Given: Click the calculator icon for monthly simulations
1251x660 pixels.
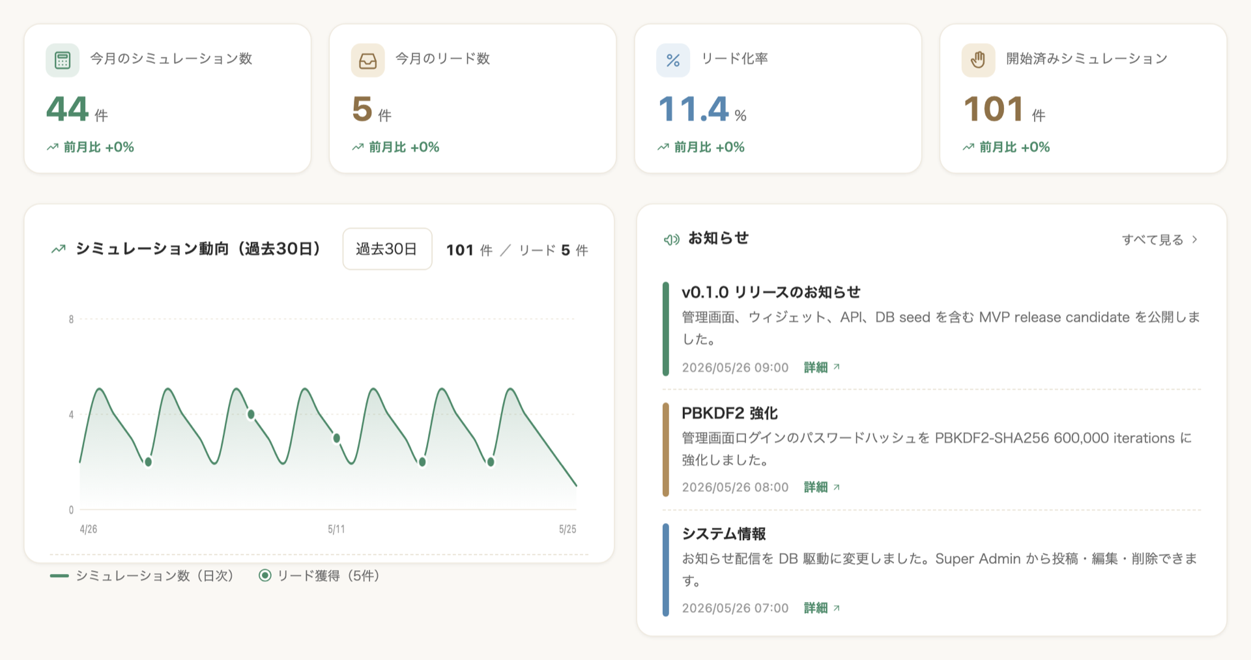Looking at the screenshot, I should click(x=63, y=61).
